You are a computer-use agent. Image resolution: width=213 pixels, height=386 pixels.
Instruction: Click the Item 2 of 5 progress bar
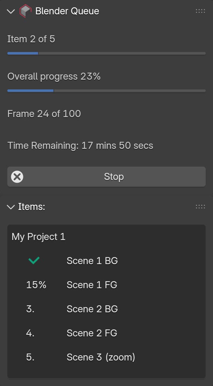point(106,53)
